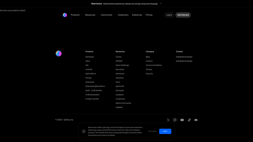The image size is (253, 142).
Task: Expand the Community dropdown in navbar
Action: pos(108,15)
